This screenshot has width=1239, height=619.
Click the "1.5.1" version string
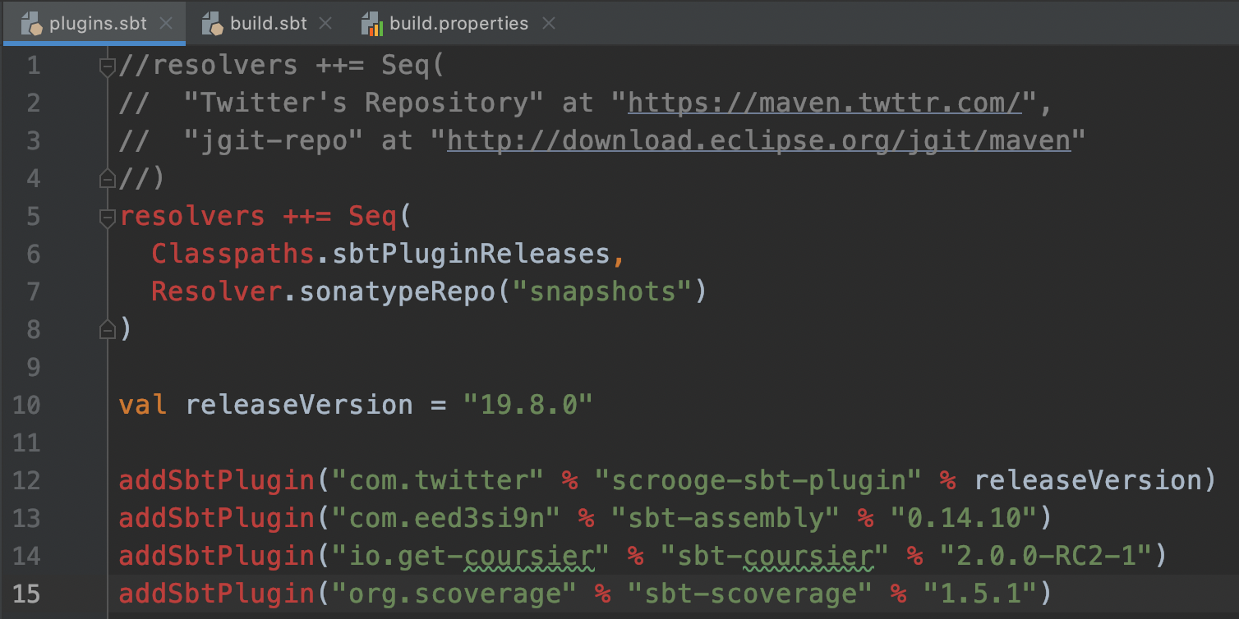point(979,593)
